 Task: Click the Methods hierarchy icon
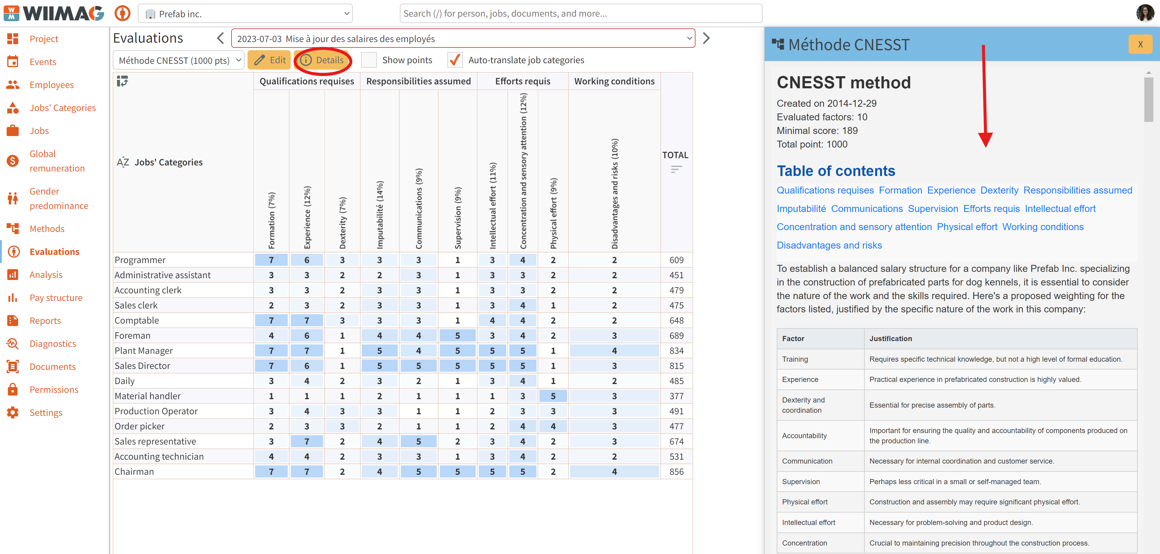[13, 228]
